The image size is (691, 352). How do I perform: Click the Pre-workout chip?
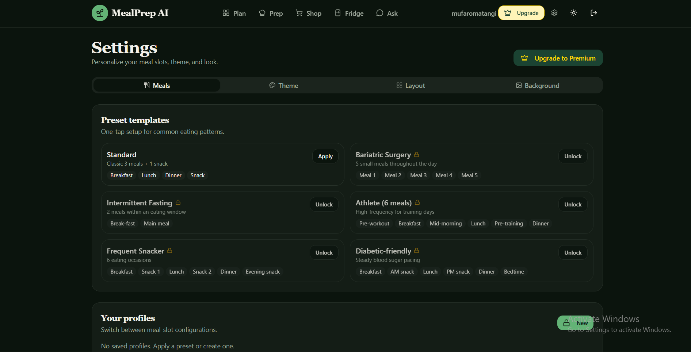374,224
